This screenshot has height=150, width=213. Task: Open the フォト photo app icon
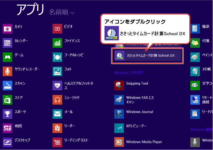57,71
